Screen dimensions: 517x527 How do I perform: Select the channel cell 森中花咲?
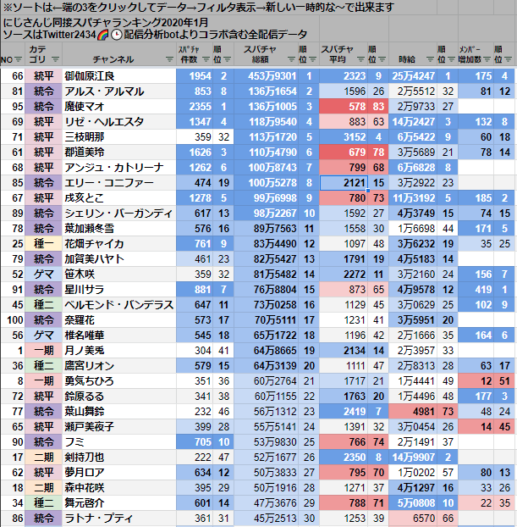point(118,488)
